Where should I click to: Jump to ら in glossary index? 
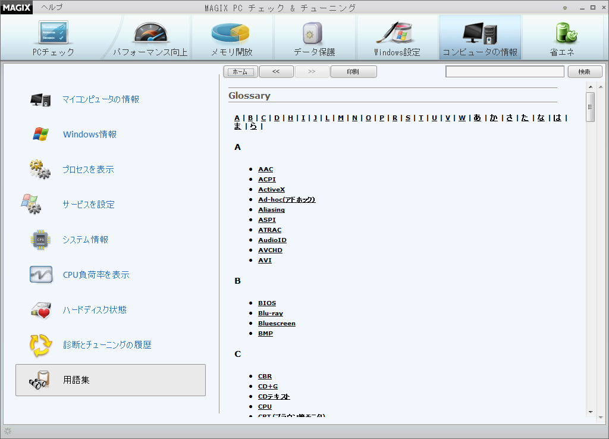click(253, 126)
